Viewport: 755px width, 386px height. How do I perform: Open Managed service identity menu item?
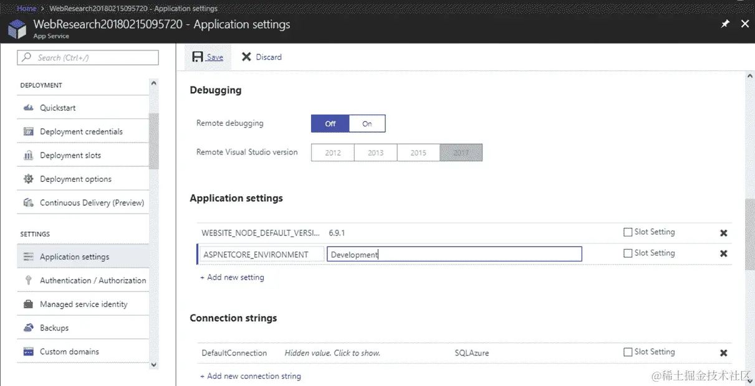[x=83, y=304]
